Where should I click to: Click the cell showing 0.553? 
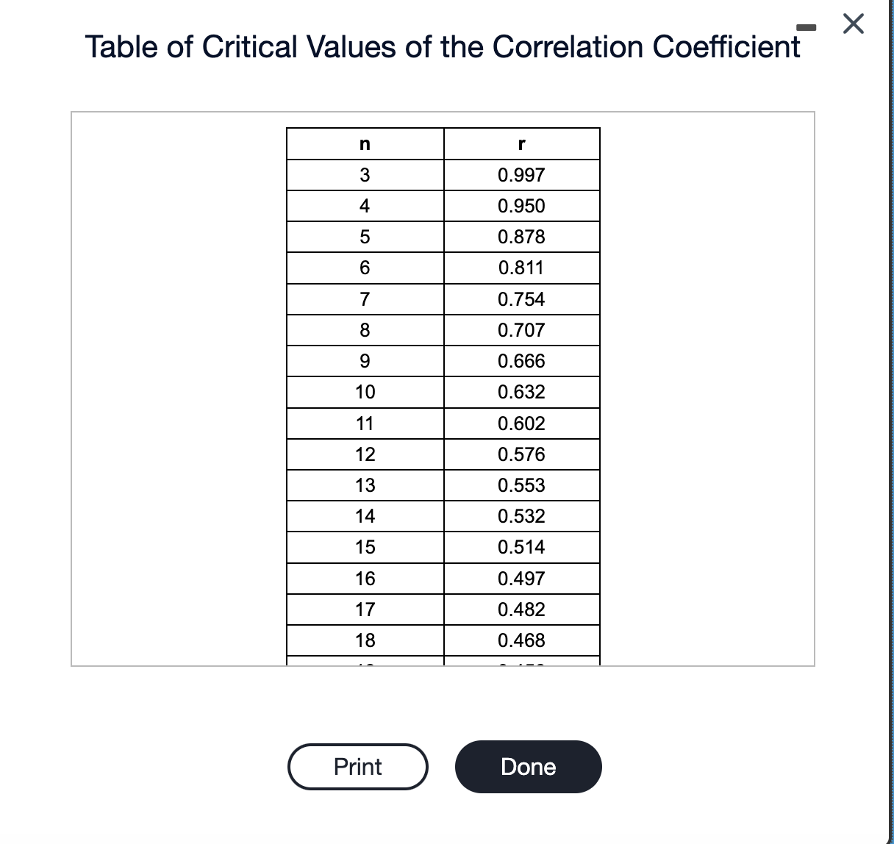tap(522, 484)
